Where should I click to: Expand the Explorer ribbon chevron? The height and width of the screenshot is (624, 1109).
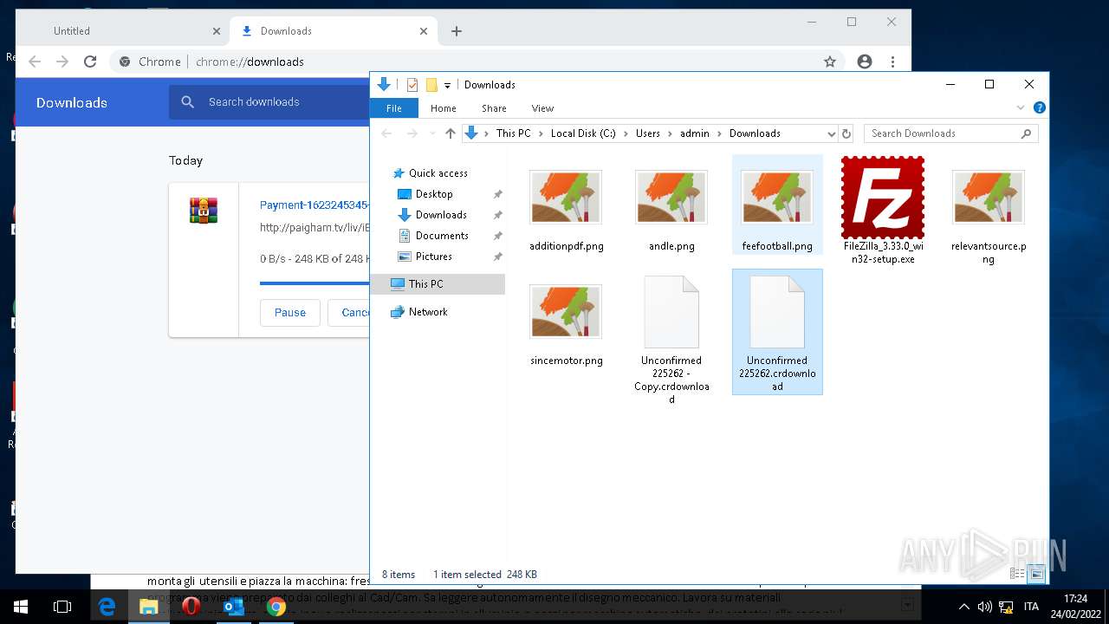tap(1021, 107)
